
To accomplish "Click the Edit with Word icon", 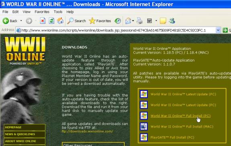I will coord(149,21).
